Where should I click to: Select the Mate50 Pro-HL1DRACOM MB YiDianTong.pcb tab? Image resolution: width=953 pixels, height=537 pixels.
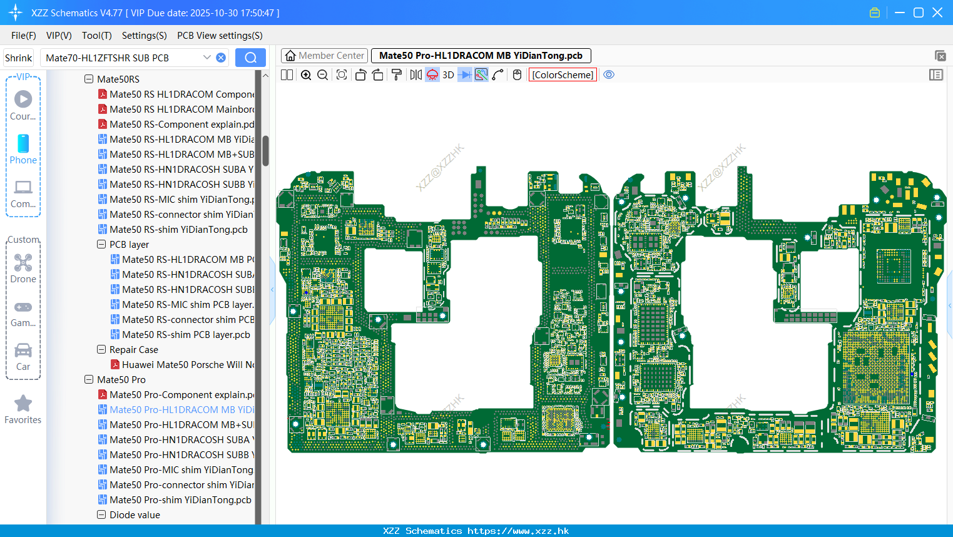pyautogui.click(x=481, y=56)
